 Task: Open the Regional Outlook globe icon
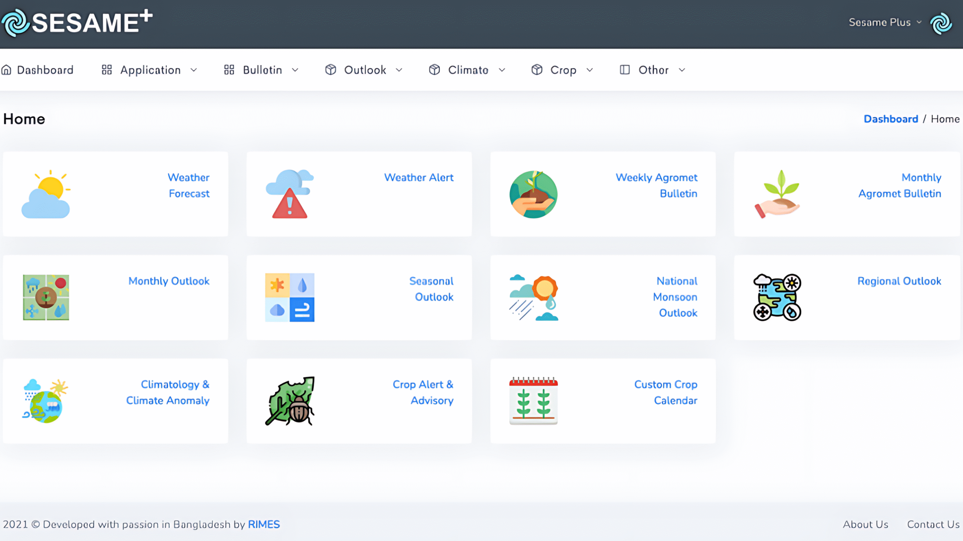click(777, 298)
